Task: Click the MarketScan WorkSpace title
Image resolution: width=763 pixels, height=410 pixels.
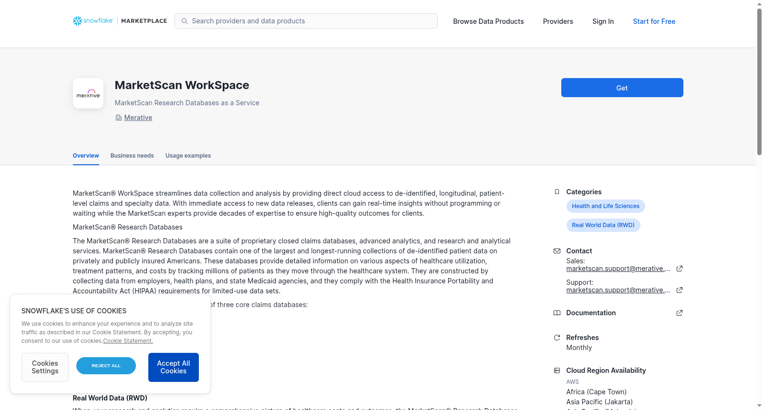Action: (x=182, y=85)
